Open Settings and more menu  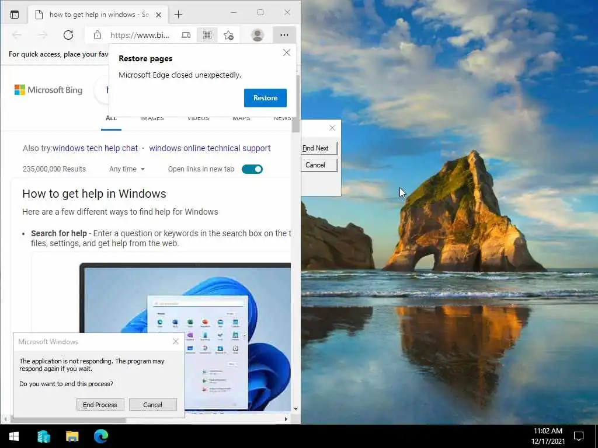pos(284,35)
